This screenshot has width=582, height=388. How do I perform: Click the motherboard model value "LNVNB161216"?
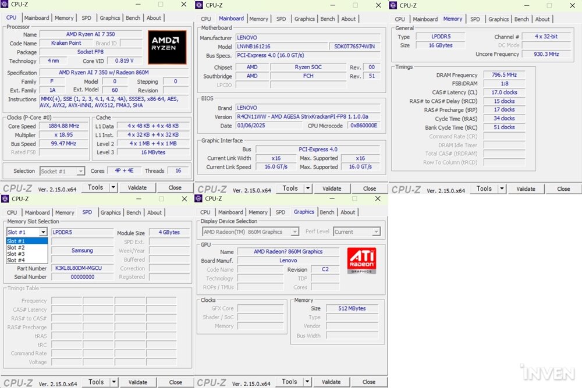click(x=281, y=47)
